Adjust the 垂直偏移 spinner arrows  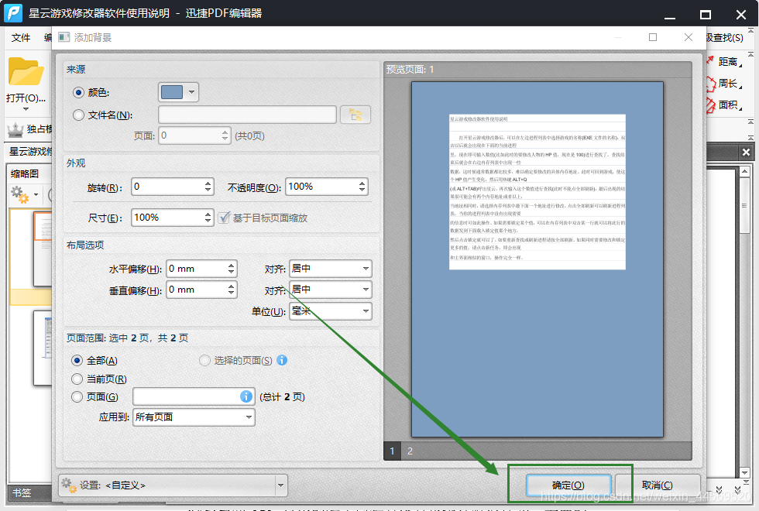pyautogui.click(x=232, y=290)
